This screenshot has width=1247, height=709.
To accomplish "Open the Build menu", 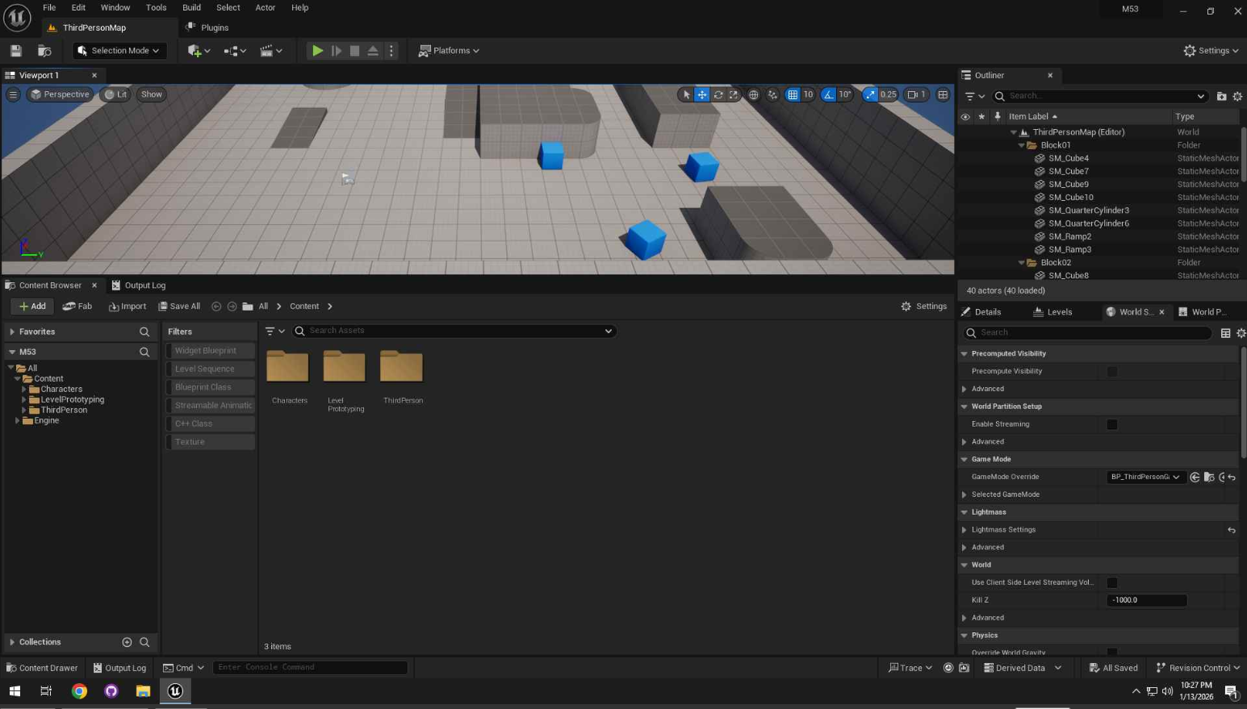I will coord(191,7).
